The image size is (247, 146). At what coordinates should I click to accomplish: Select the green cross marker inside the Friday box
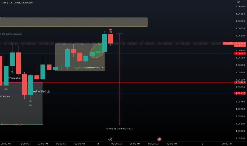click(61, 67)
